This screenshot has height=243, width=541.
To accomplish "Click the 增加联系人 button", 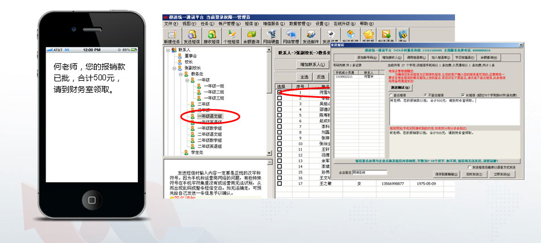I will pos(312,65).
